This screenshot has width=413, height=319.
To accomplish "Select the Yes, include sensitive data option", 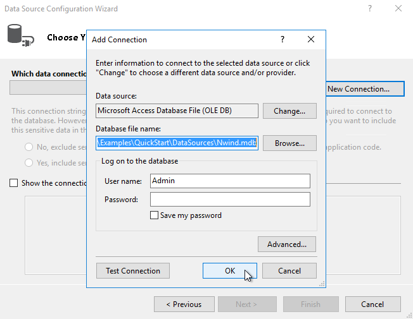I will click(x=29, y=163).
